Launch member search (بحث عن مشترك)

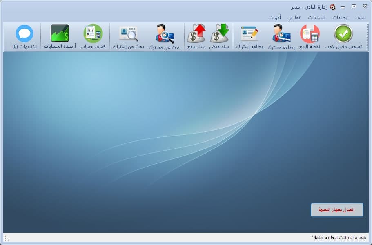tap(165, 37)
